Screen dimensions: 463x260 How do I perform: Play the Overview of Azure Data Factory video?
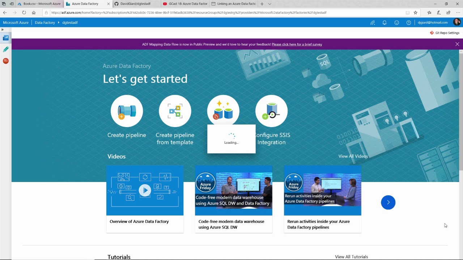click(x=145, y=190)
